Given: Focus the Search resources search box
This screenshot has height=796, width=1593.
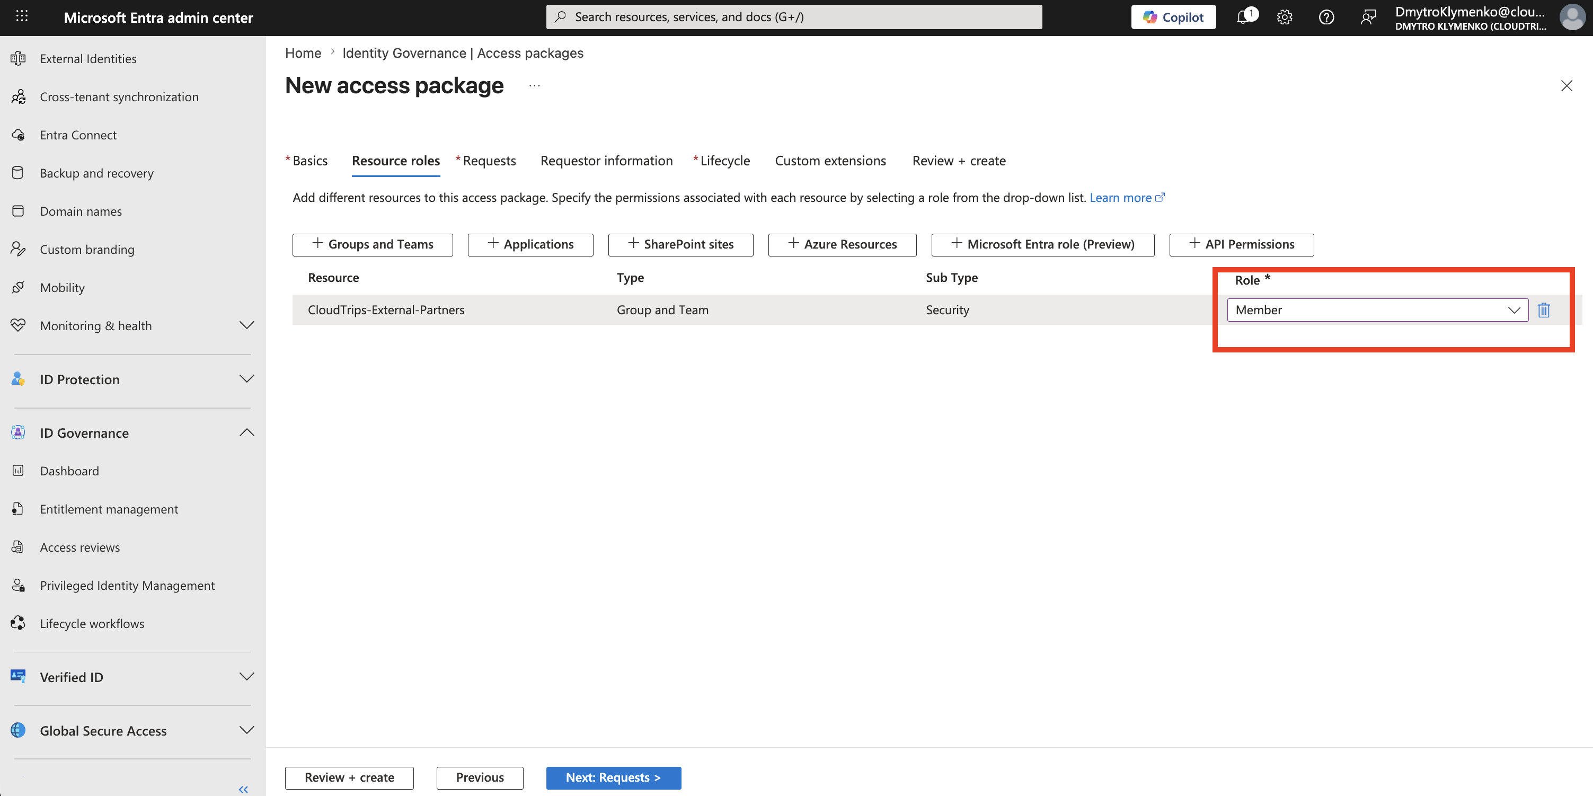Looking at the screenshot, I should pos(794,17).
